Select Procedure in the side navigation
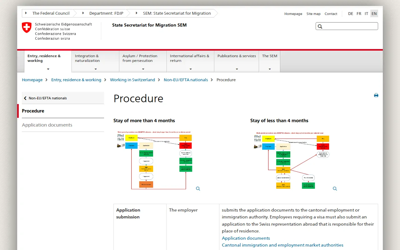400x250 pixels. click(63, 111)
